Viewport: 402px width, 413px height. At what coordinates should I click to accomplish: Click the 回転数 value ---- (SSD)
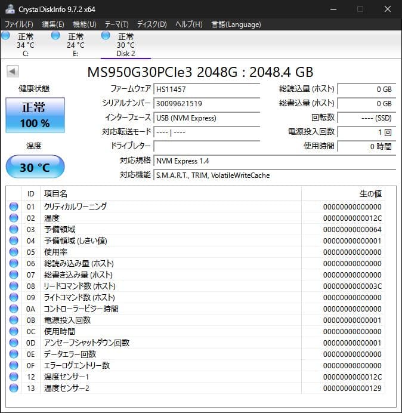(x=367, y=118)
